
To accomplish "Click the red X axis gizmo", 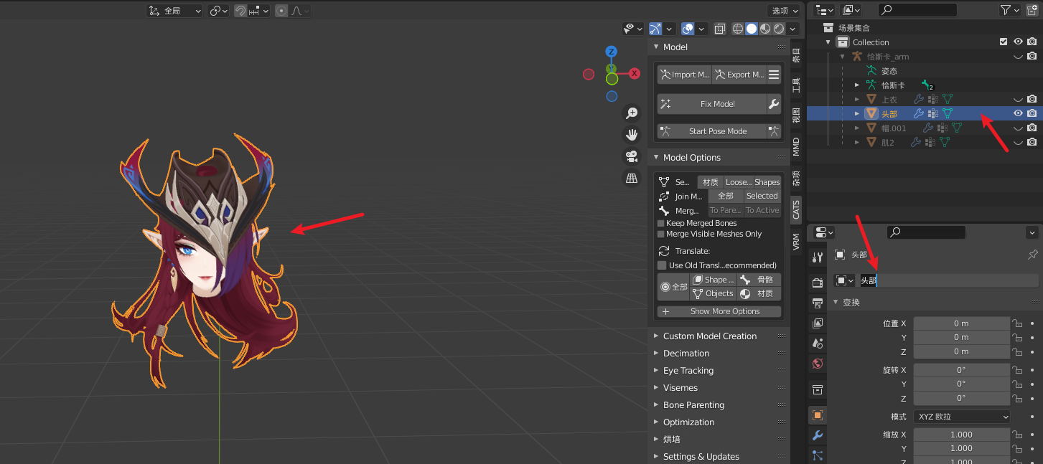I will pos(635,73).
